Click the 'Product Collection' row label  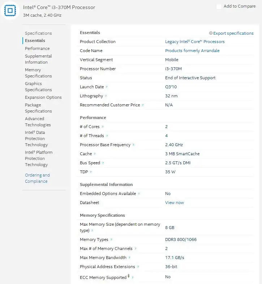[x=98, y=42]
